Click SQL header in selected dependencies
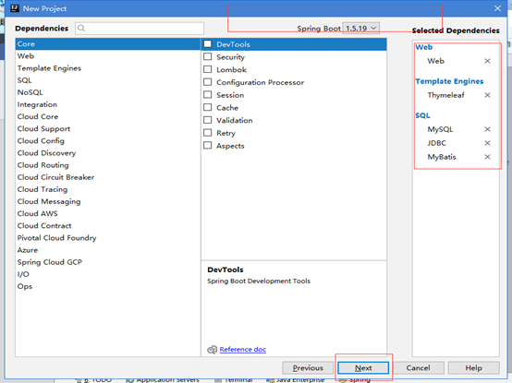This screenshot has height=383, width=512. tap(422, 115)
